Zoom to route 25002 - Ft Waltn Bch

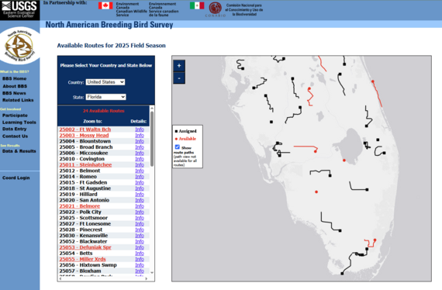[85, 129]
